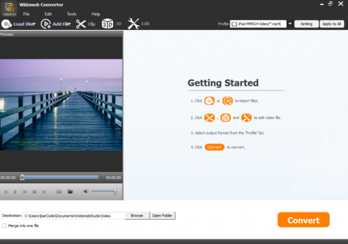The width and height of the screenshot is (348, 244).
Task: Expand the Load Disc dropdown arrow
Action: tap(34, 24)
